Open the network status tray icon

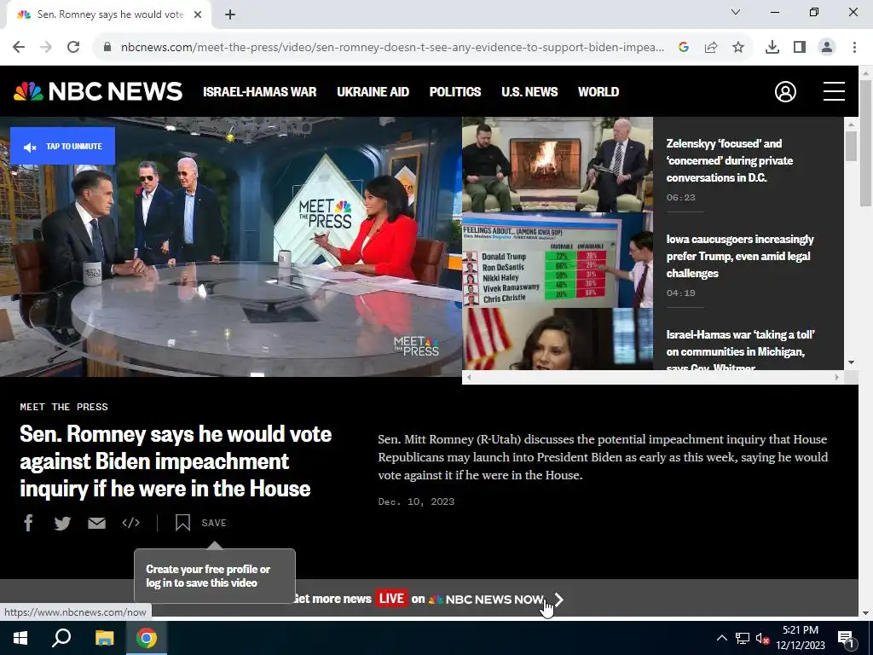point(743,638)
